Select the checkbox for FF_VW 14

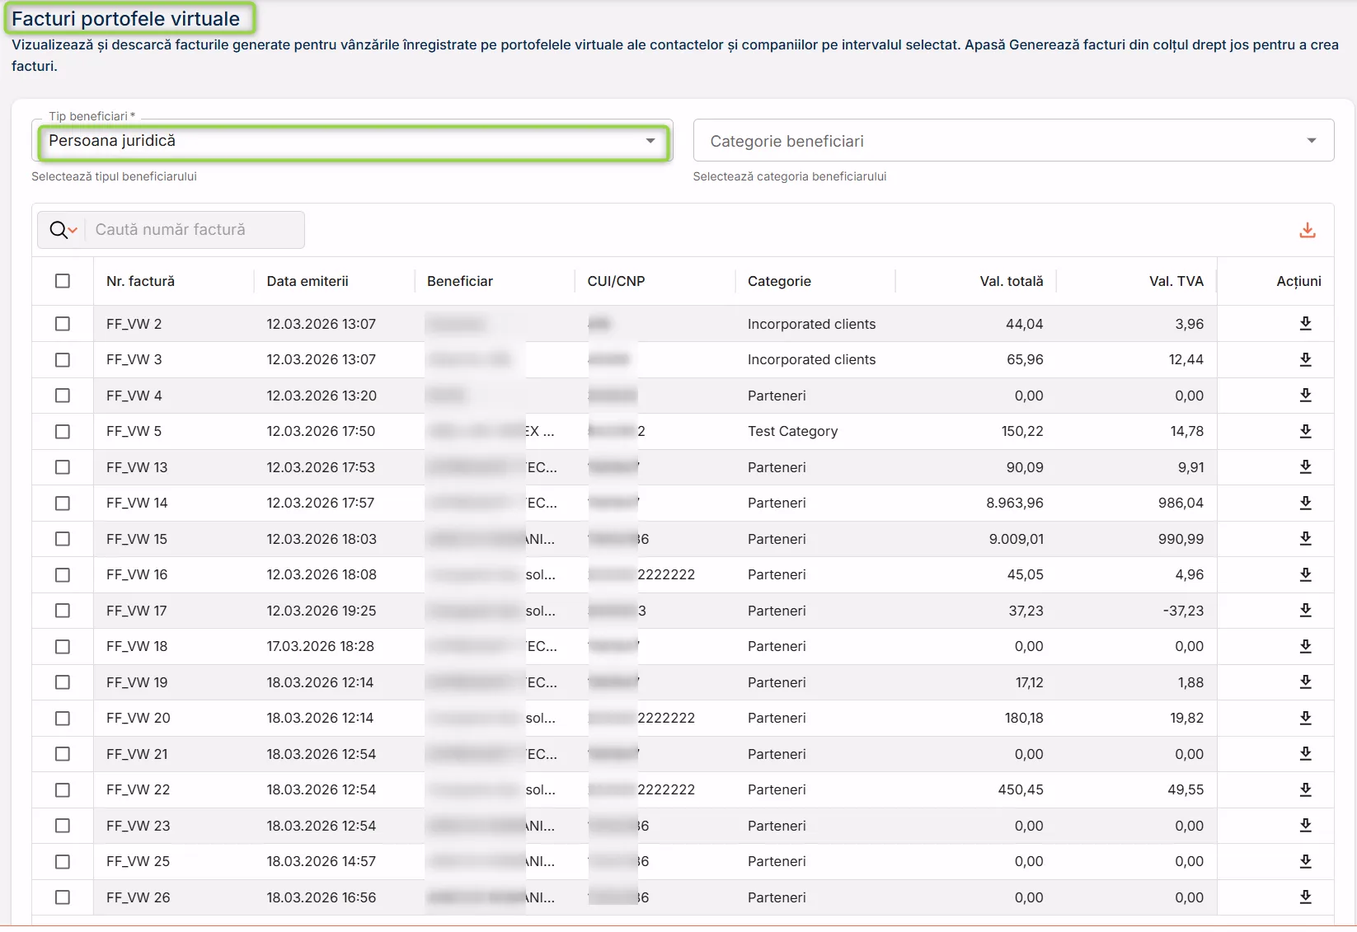[63, 503]
